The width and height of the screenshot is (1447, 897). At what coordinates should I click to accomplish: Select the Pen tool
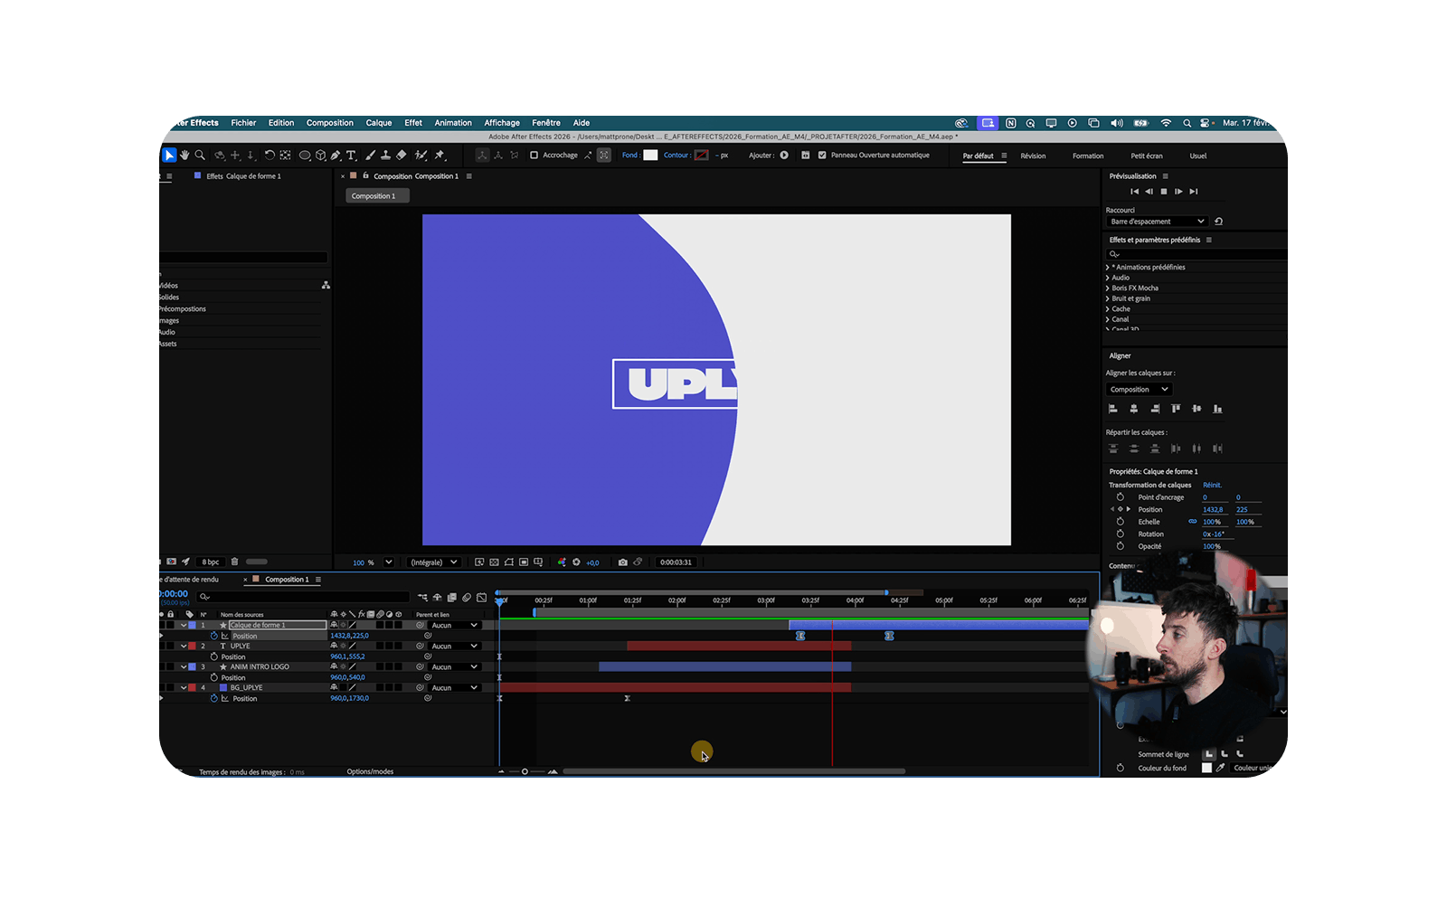pyautogui.click(x=336, y=156)
